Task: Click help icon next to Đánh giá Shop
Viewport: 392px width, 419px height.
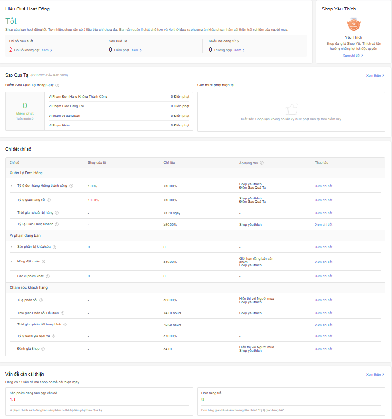Action: (x=43, y=349)
